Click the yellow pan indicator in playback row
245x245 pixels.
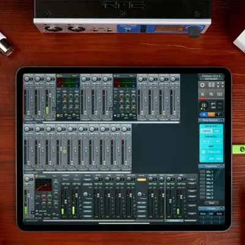[x=64, y=151]
